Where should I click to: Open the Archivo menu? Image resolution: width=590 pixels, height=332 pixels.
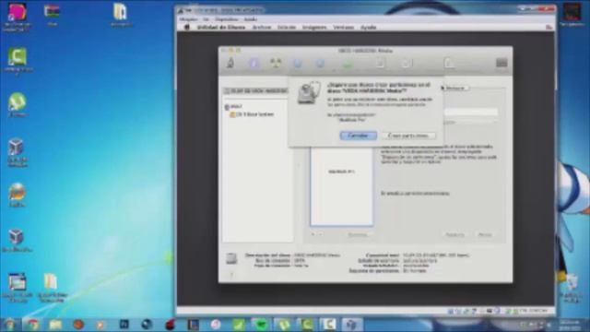click(262, 27)
